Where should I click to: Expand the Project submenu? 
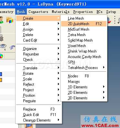(x=38, y=90)
